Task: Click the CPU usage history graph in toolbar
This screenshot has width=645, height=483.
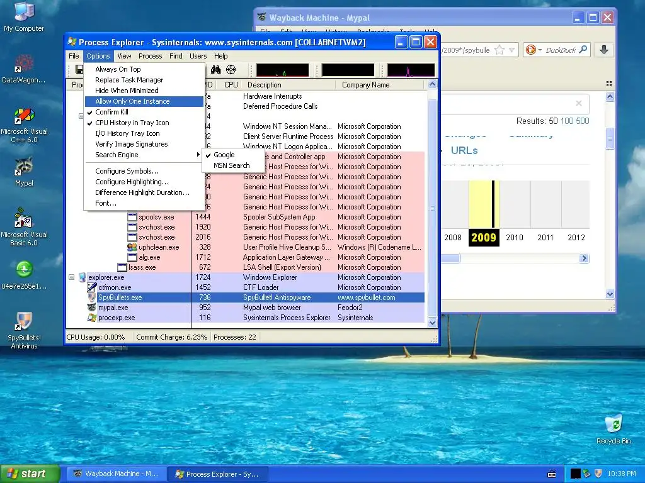Action: pos(282,70)
